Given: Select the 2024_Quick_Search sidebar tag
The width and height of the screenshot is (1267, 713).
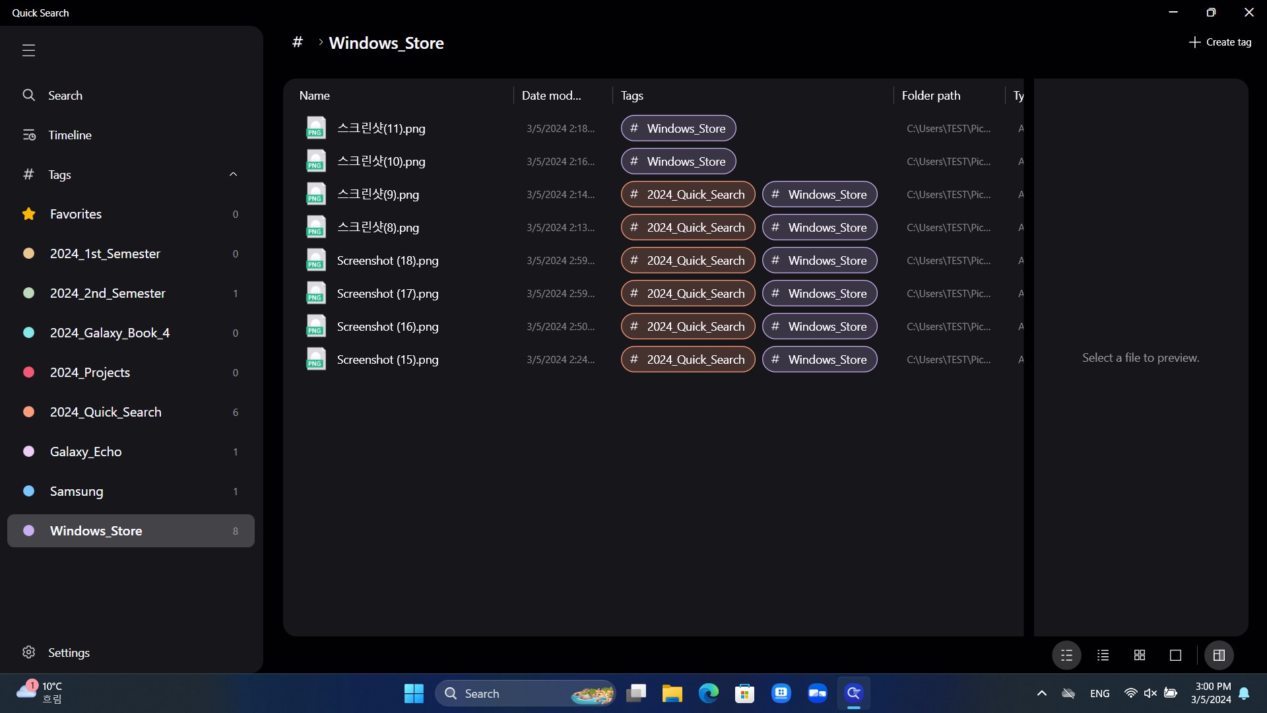Looking at the screenshot, I should coord(131,412).
